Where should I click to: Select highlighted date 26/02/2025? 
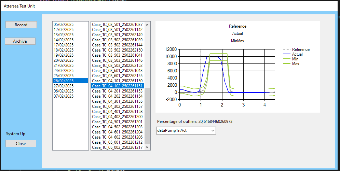tap(70, 81)
